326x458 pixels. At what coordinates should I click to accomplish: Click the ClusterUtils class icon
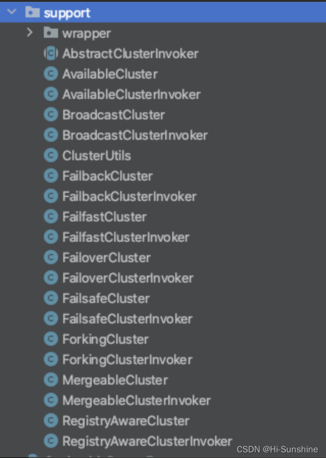51,156
